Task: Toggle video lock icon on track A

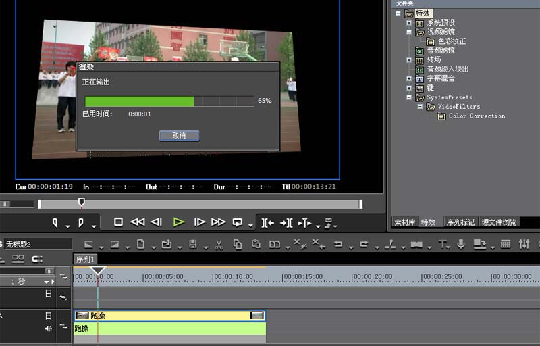Action: [48, 316]
